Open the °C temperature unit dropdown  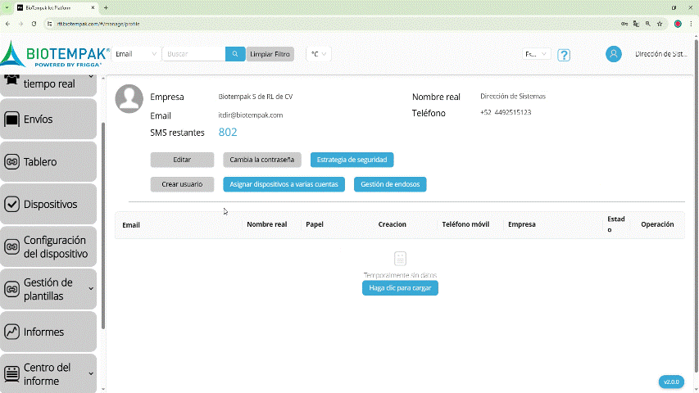(x=318, y=54)
